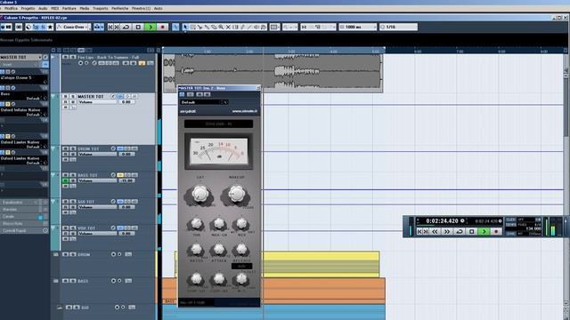The width and height of the screenshot is (570, 320).
Task: Select the Line tool
Action: pos(249,27)
